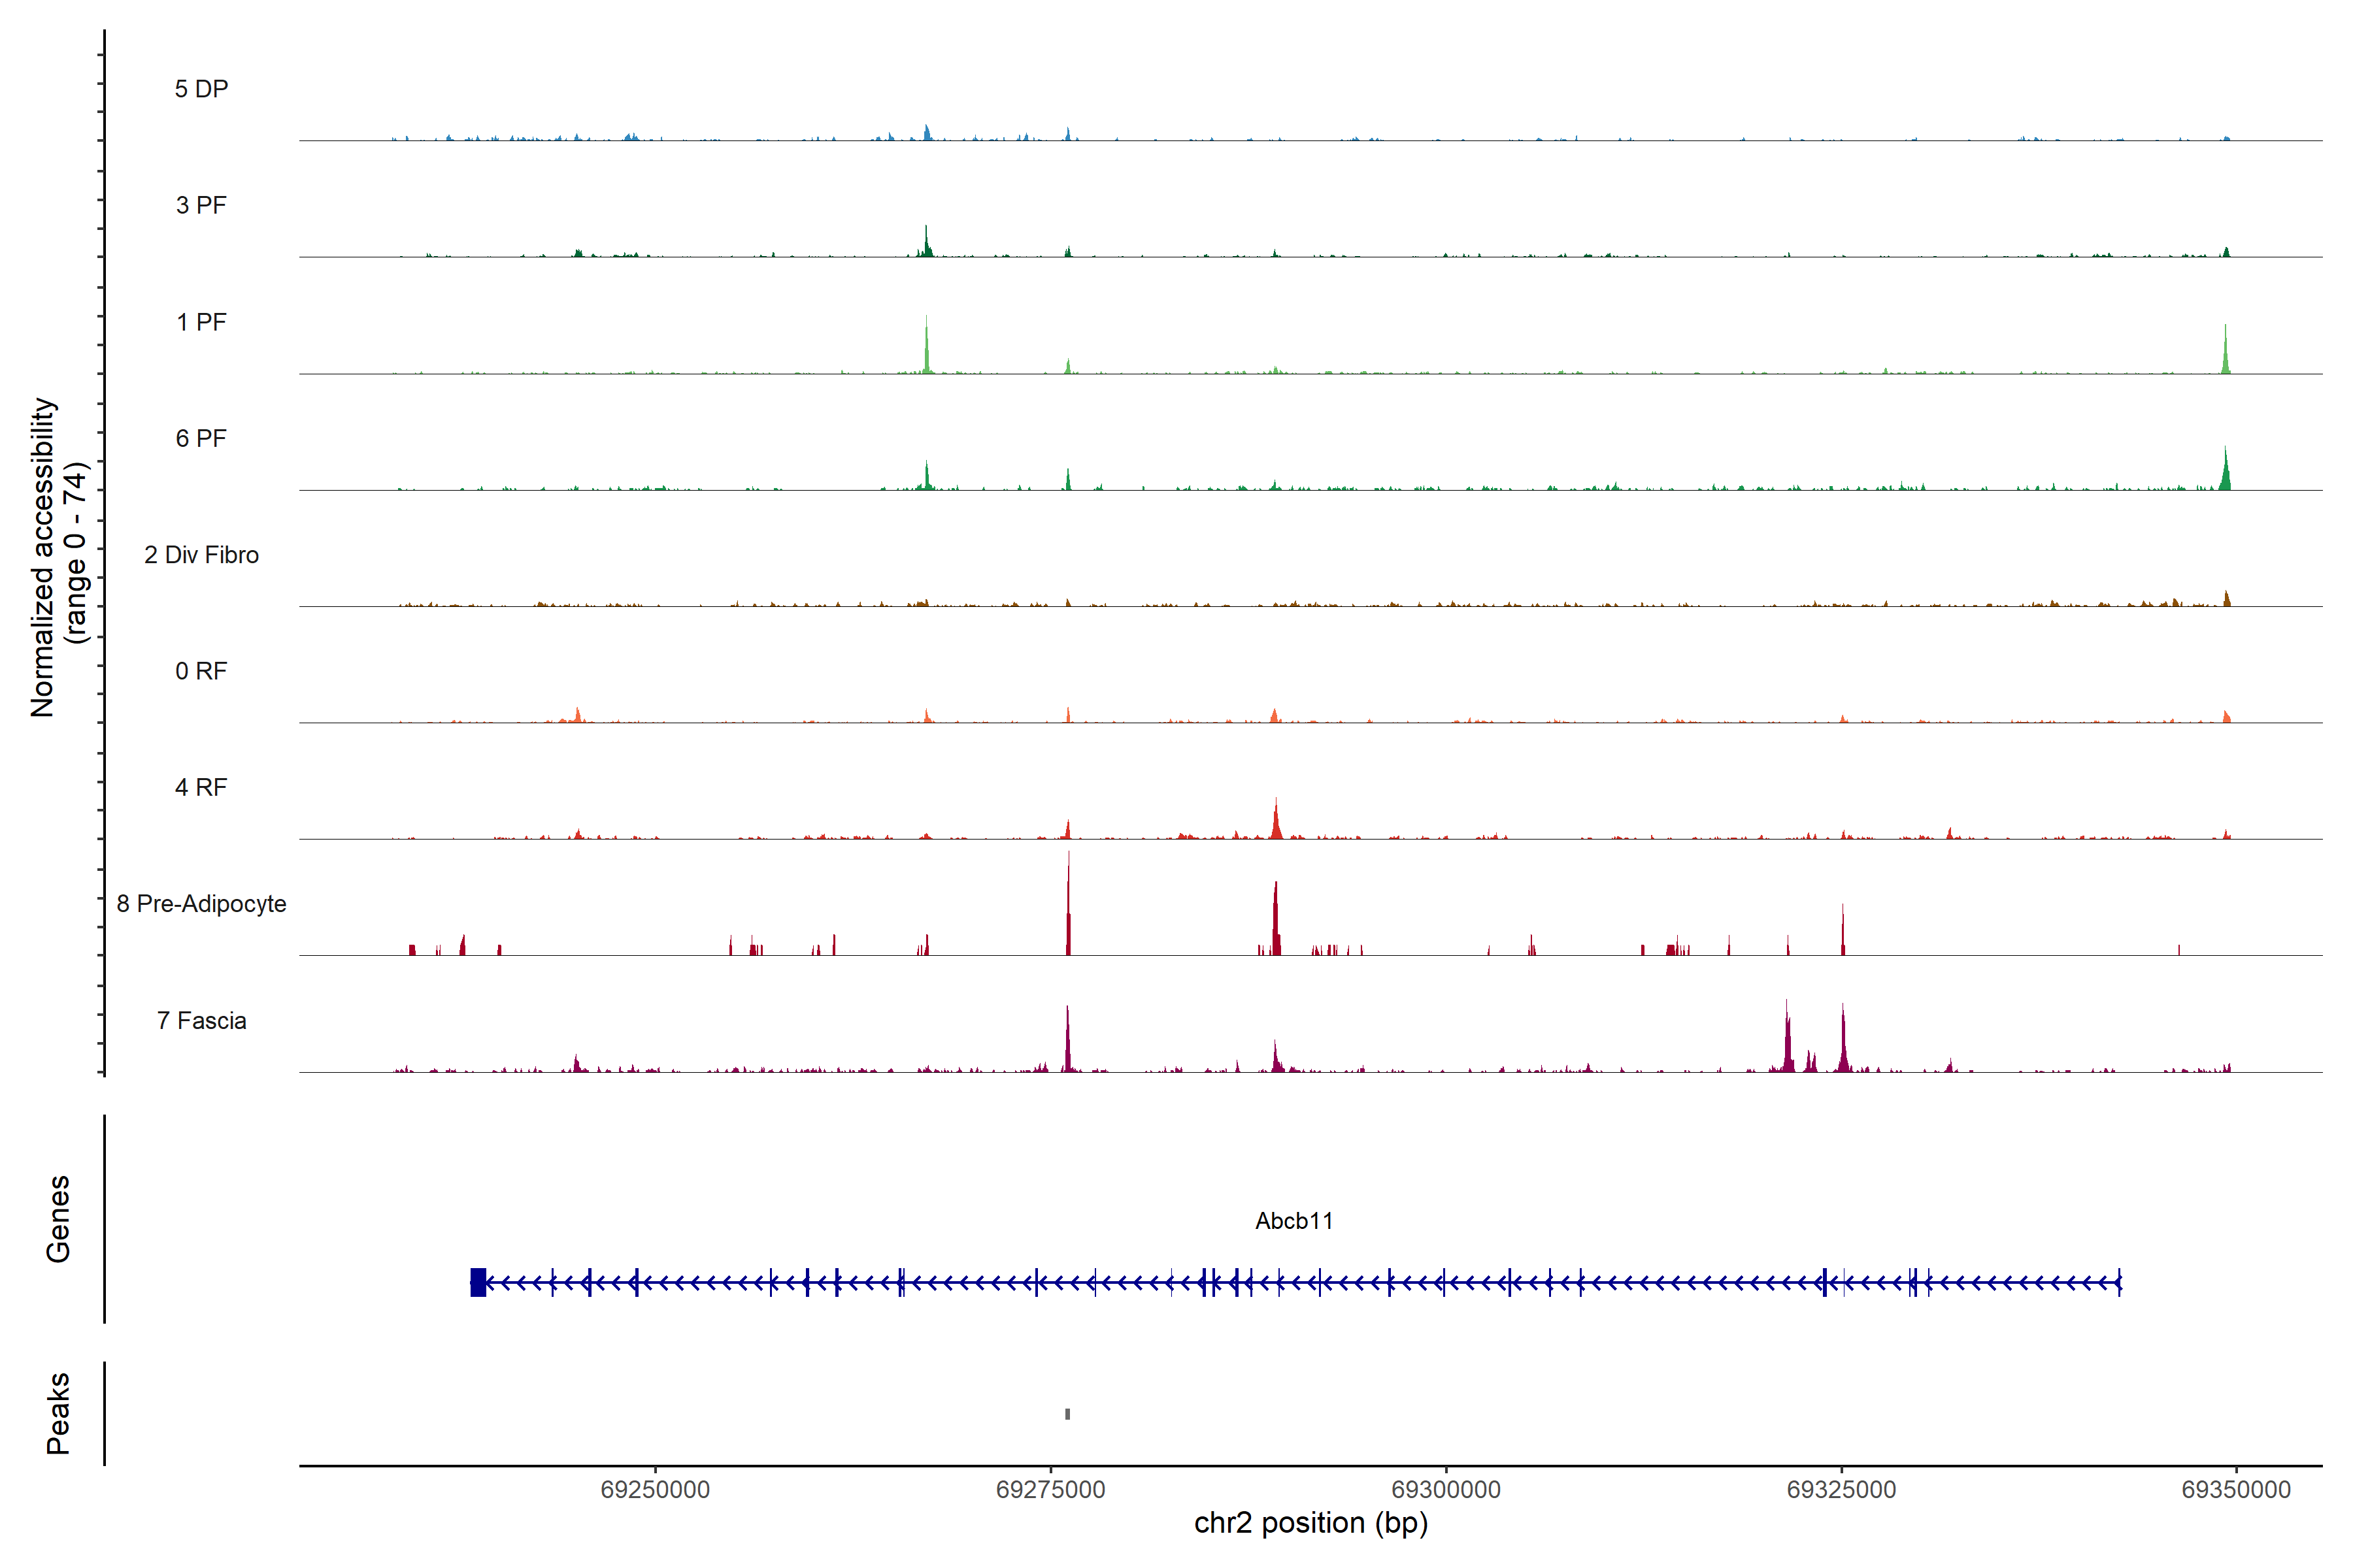Click the 2 Div Fibro label
The width and height of the screenshot is (2353, 1568).
[201, 555]
